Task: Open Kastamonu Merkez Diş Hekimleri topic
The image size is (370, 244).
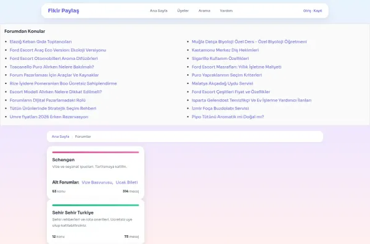Action: point(225,50)
